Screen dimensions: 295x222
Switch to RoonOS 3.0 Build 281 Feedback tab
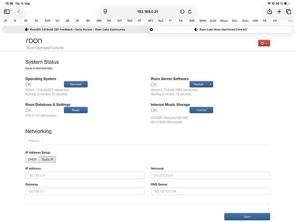click(x=75, y=29)
